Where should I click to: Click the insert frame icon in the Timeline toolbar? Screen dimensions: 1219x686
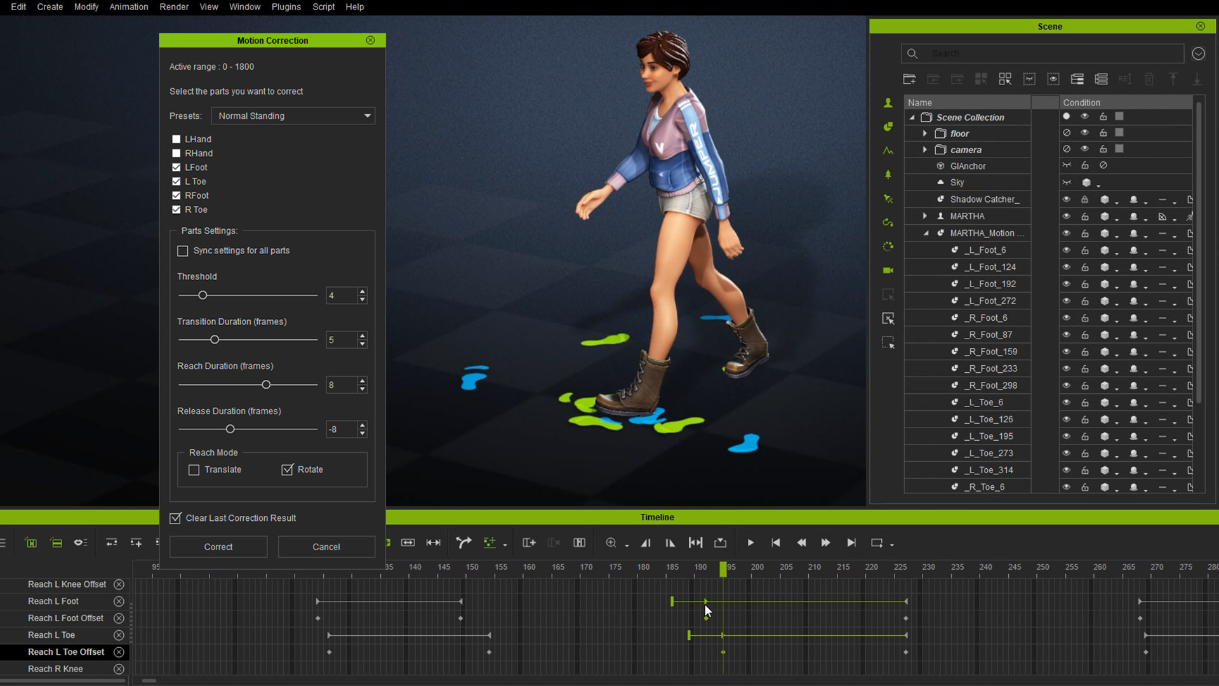point(528,542)
